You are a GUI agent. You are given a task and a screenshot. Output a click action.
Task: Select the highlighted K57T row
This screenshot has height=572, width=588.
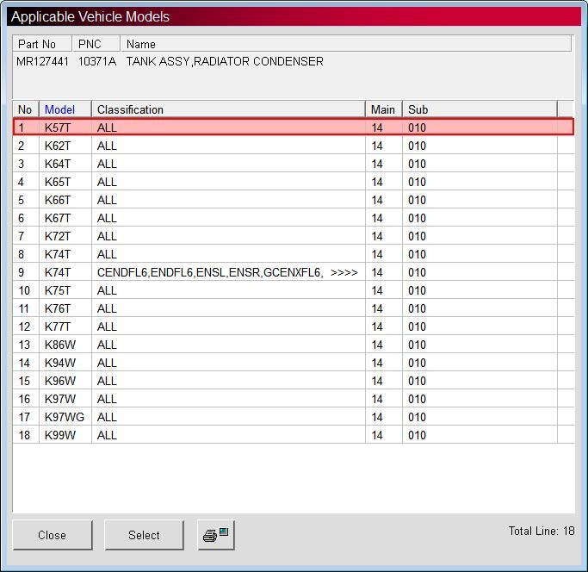pos(294,127)
